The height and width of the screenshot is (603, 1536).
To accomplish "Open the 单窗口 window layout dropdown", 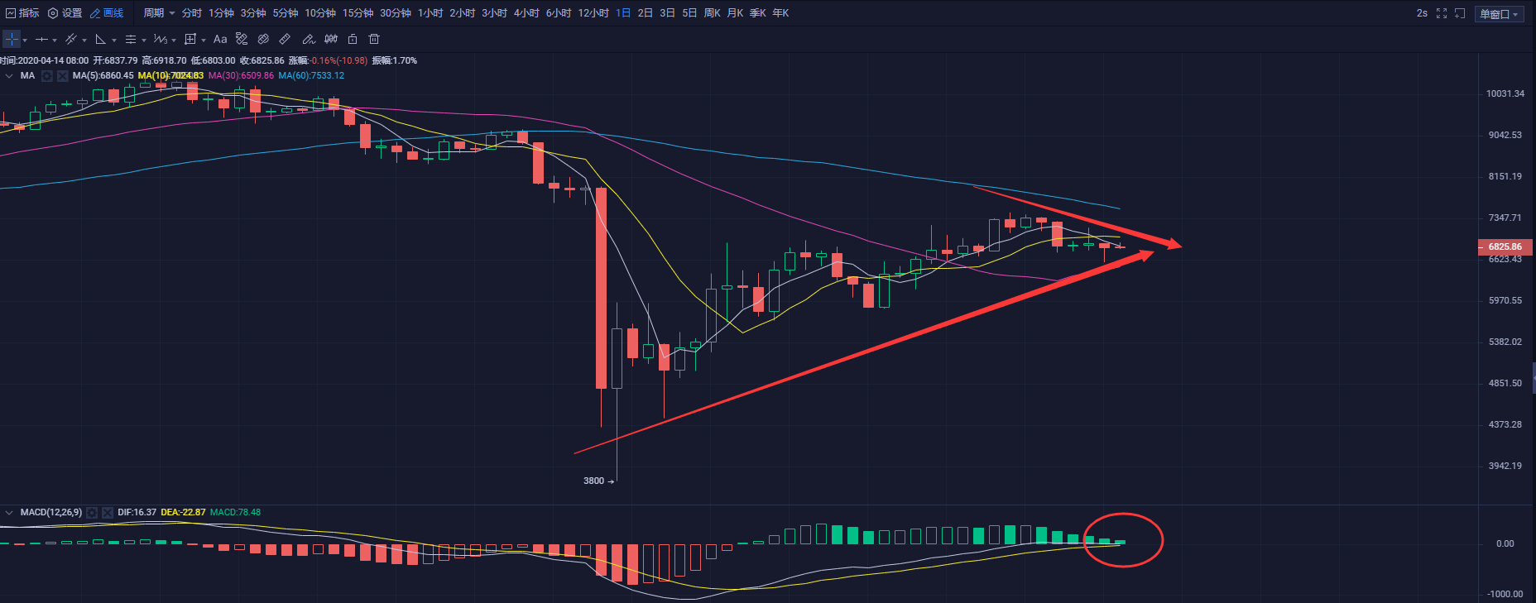I will 1500,14.
